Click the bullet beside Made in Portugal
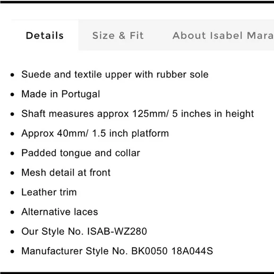 click(x=12, y=94)
